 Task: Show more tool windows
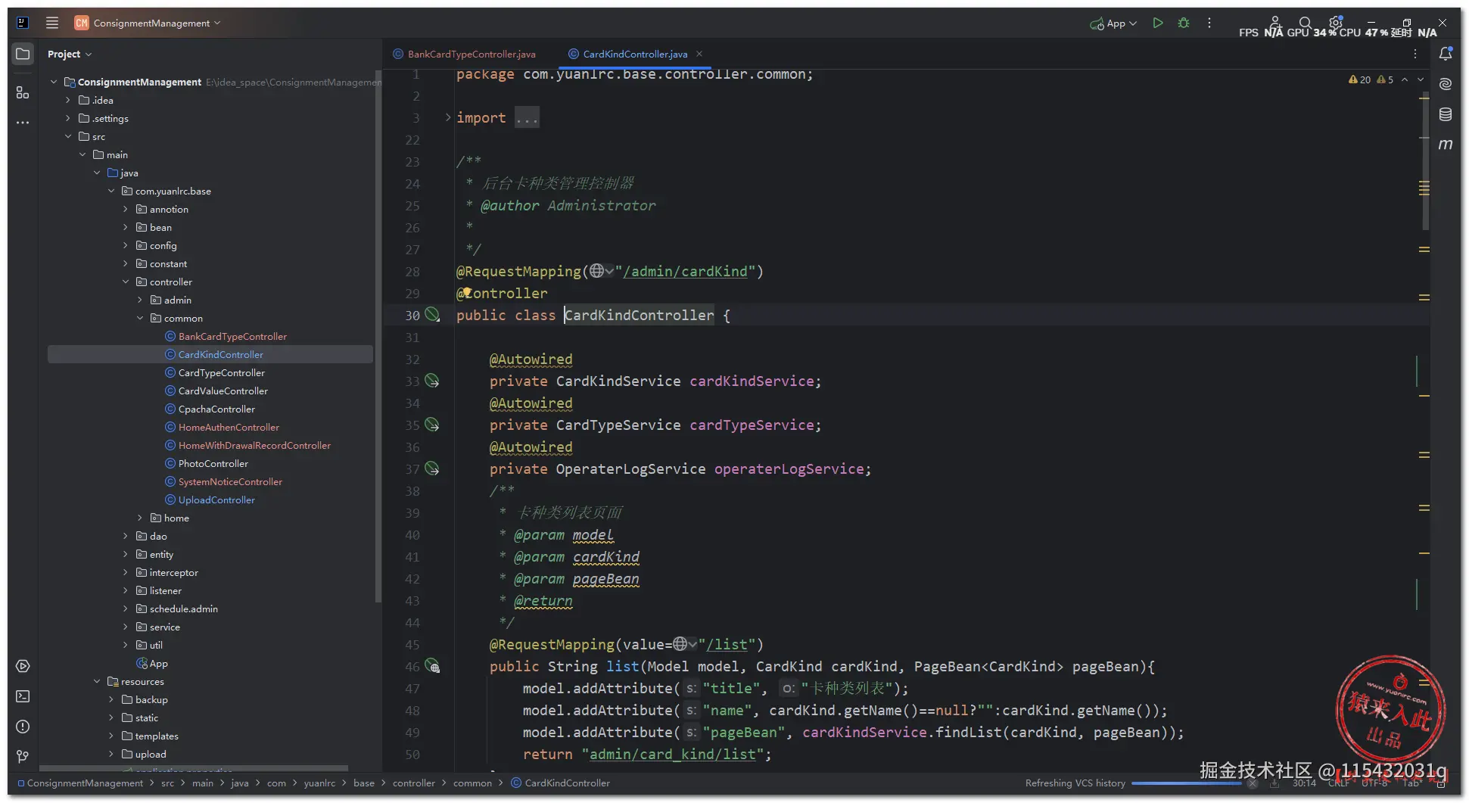click(x=23, y=122)
